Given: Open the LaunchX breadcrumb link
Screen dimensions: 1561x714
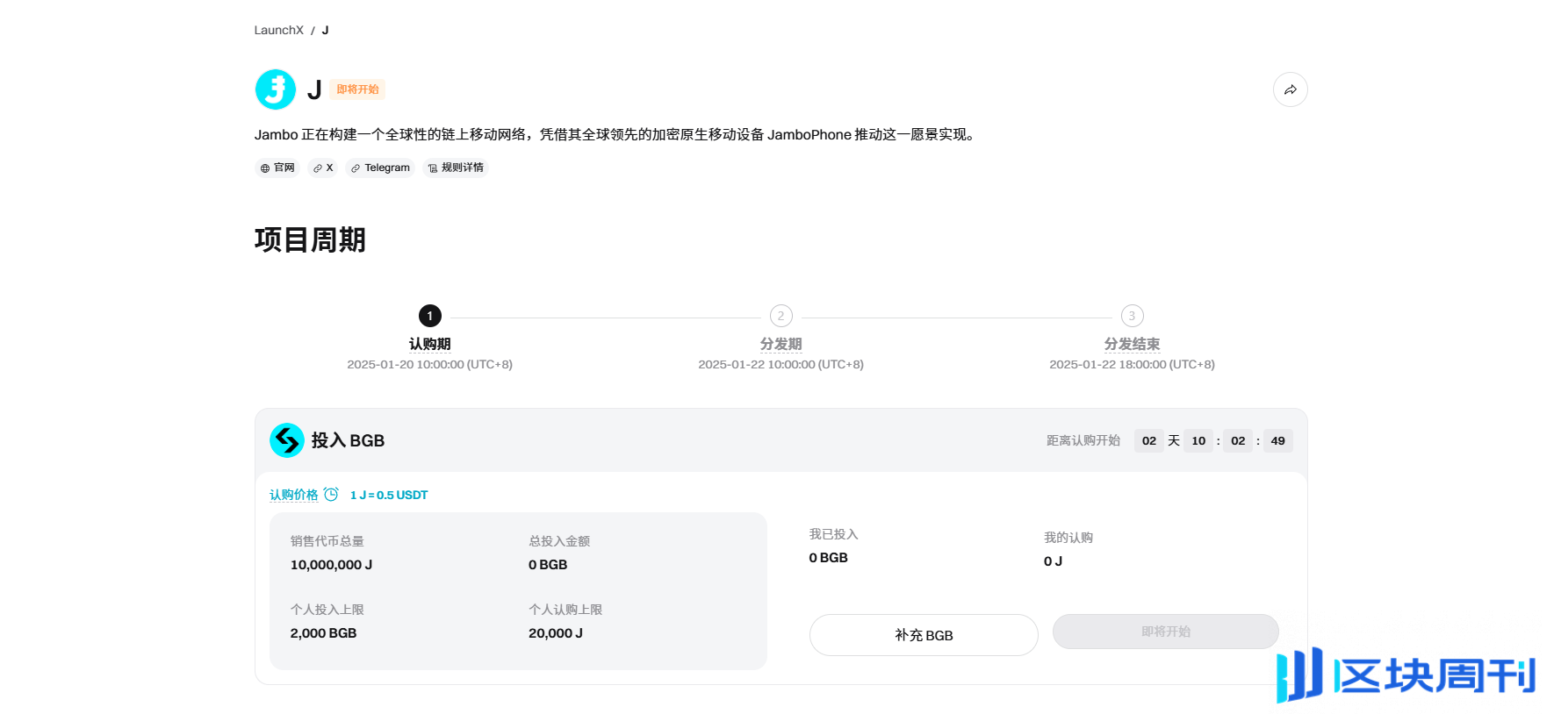Looking at the screenshot, I should point(278,30).
